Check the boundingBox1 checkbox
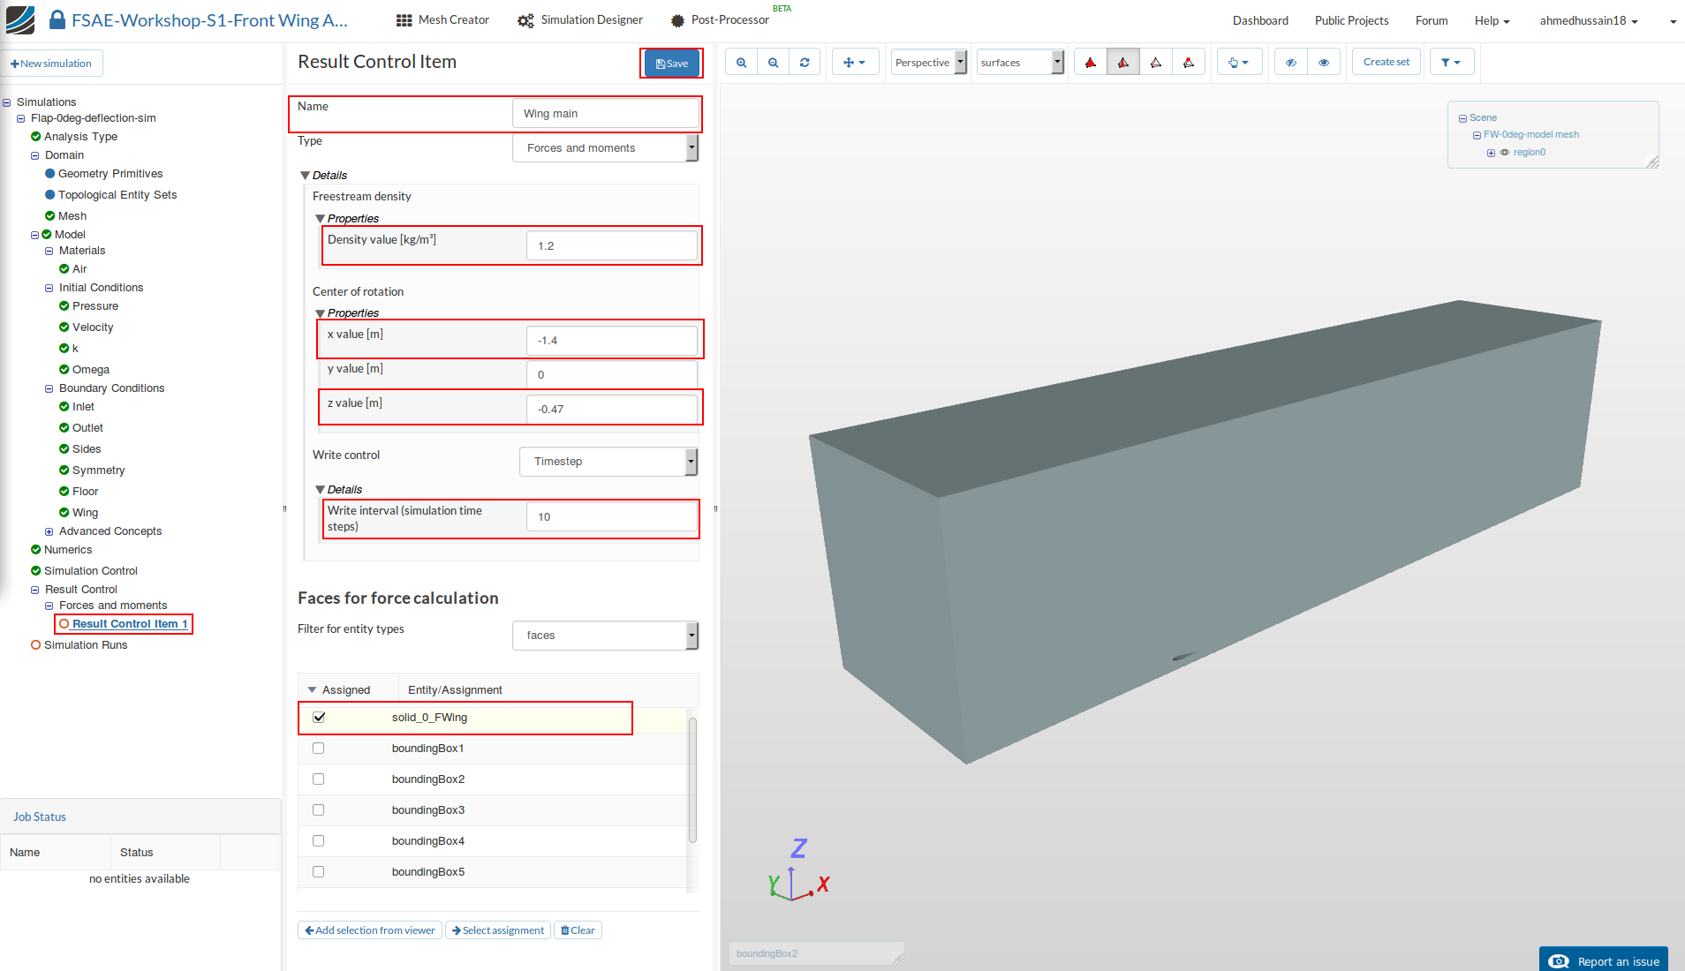Screen dimensions: 1685x971 [x=319, y=749]
